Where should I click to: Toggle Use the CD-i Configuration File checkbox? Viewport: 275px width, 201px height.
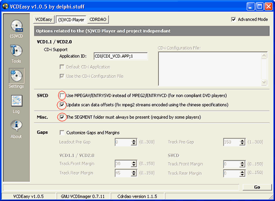pos(62,76)
